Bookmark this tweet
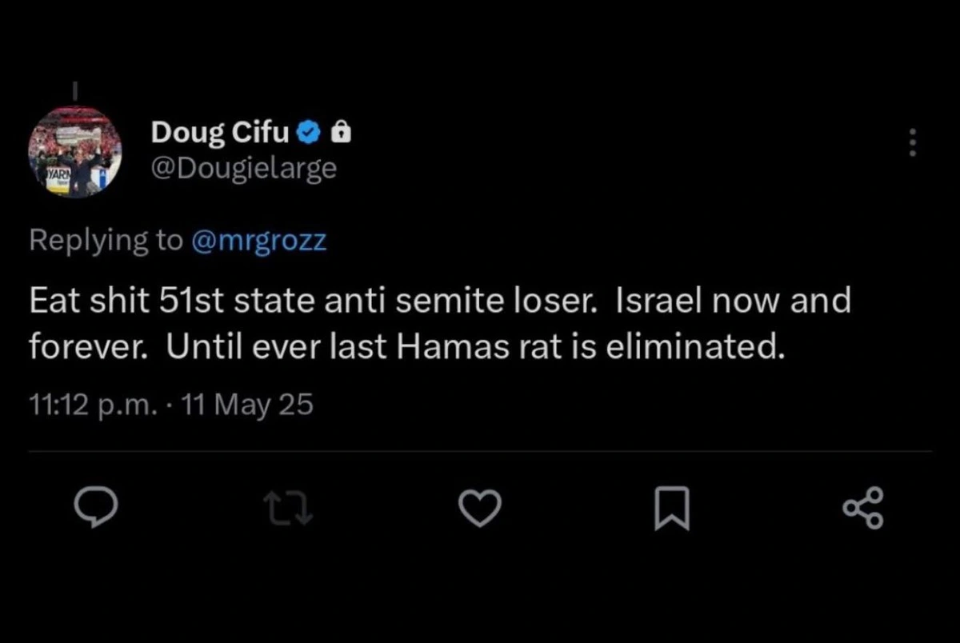960x643 pixels. [x=671, y=509]
